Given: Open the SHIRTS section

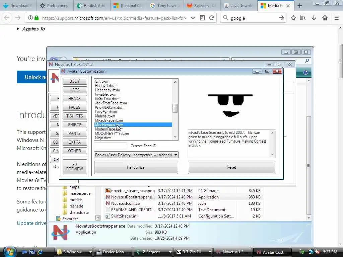Looking at the screenshot, I should [75, 124].
